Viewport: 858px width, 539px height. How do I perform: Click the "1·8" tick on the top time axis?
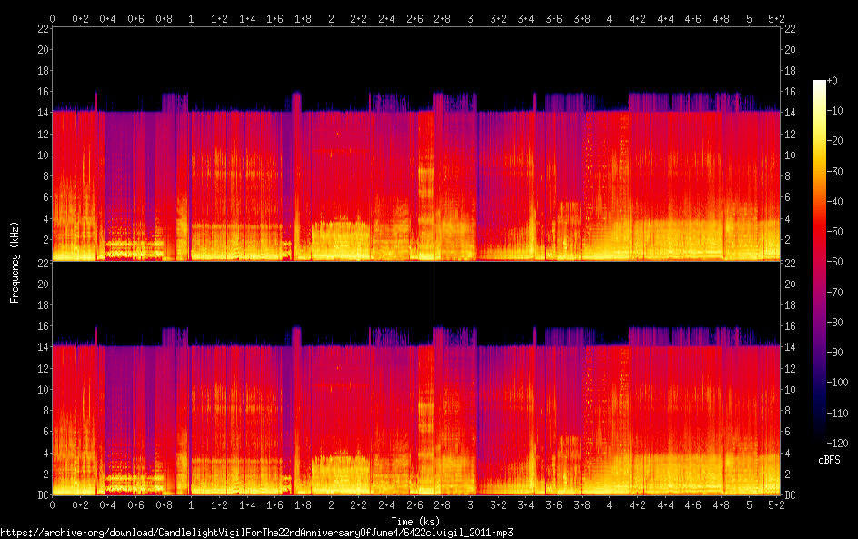(303, 18)
